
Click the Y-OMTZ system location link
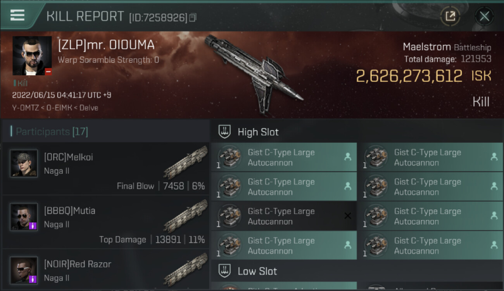(26, 108)
